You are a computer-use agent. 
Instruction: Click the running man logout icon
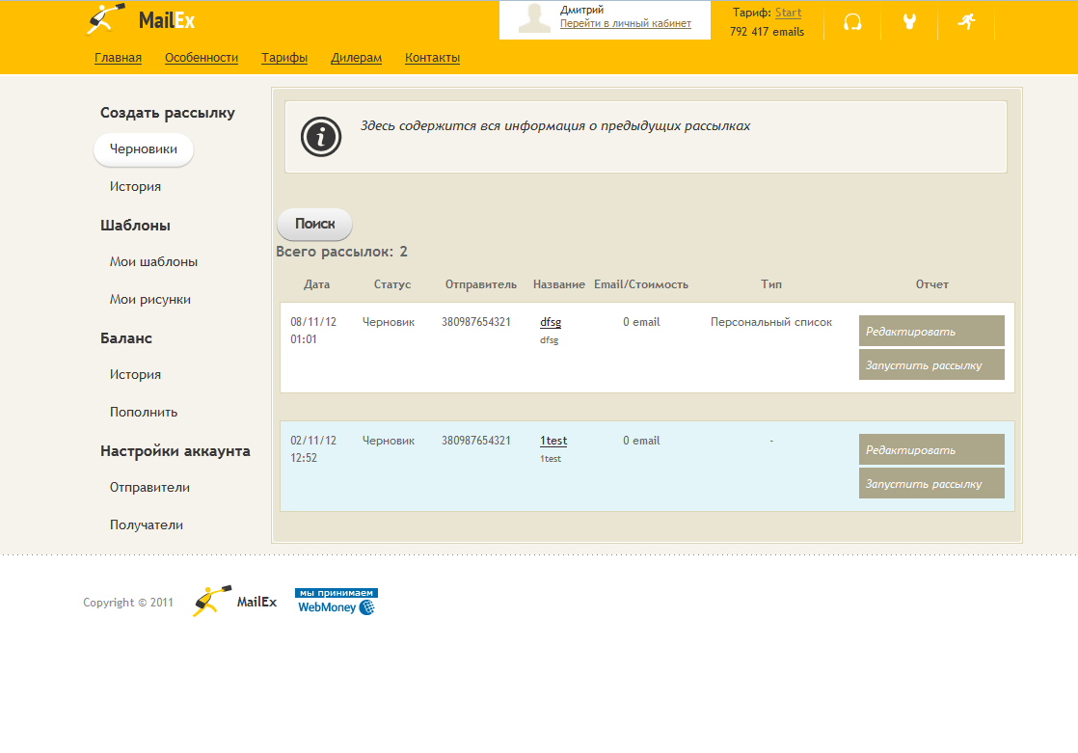966,21
